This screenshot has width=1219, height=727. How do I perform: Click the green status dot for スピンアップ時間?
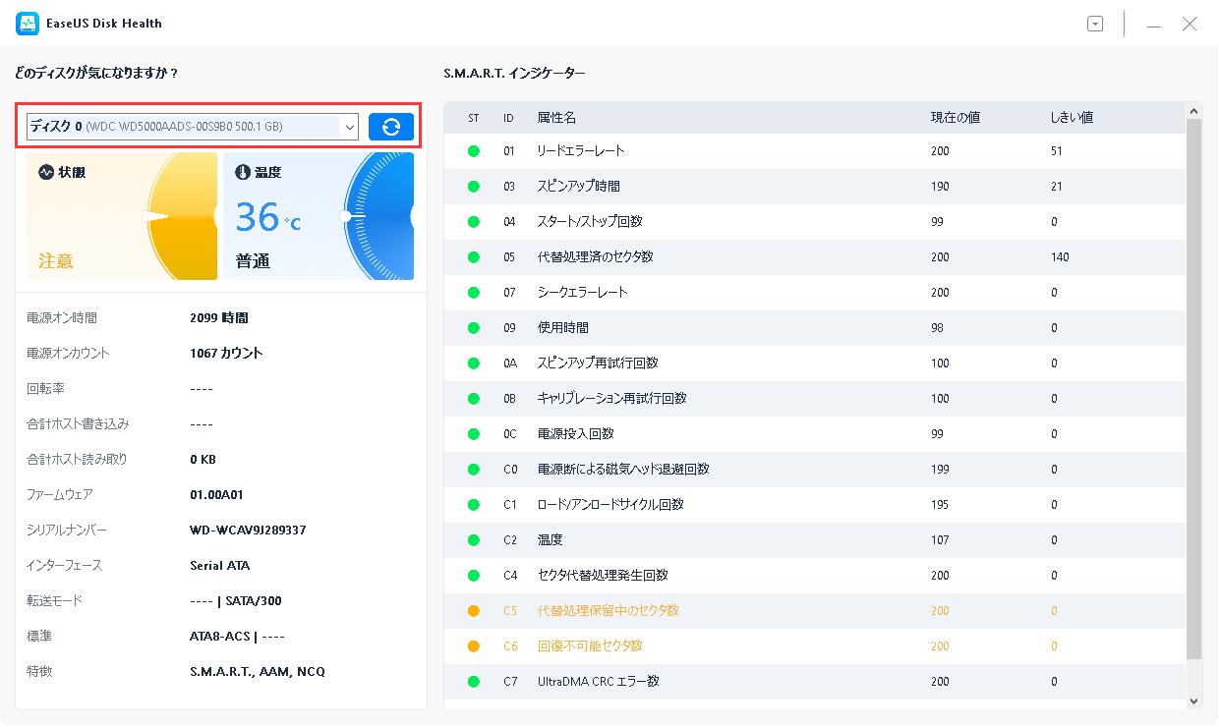(x=474, y=187)
